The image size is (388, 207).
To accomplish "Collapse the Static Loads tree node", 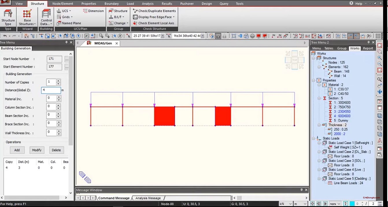I will coord(313,138).
